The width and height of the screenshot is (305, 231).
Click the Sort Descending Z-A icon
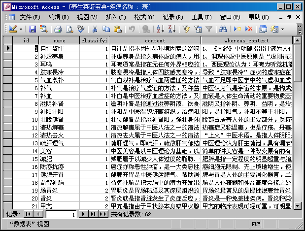coord(172,29)
